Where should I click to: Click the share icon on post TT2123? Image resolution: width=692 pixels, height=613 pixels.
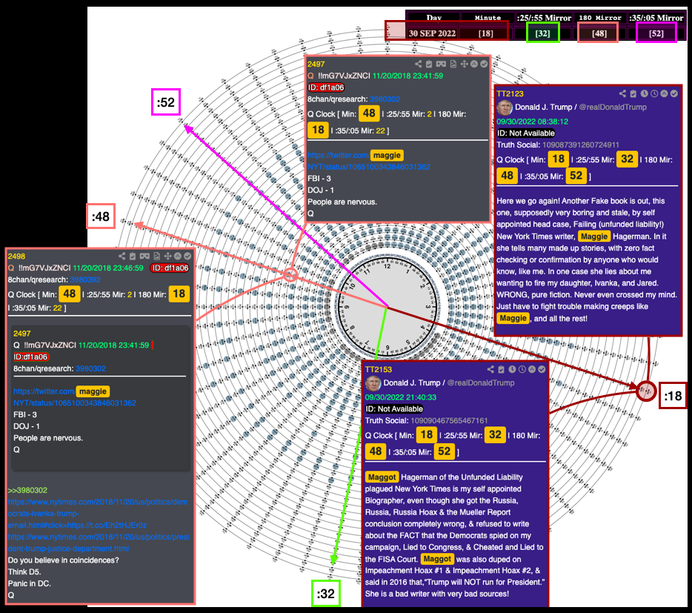coord(622,93)
